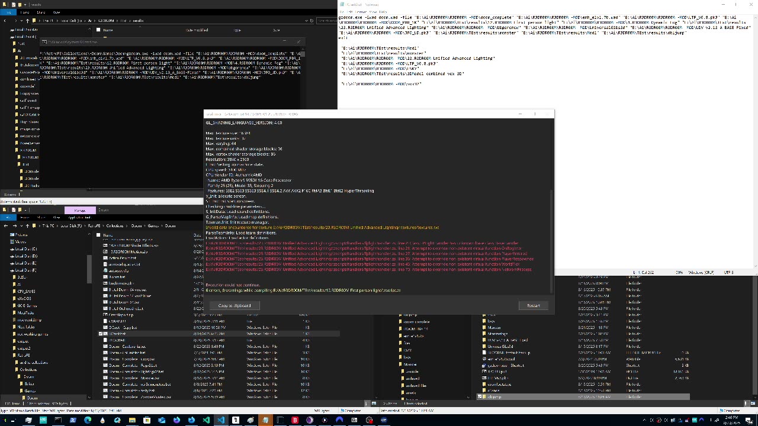758x426 pixels.
Task: Open PowerShell from the taskbar
Action: (x=73, y=420)
